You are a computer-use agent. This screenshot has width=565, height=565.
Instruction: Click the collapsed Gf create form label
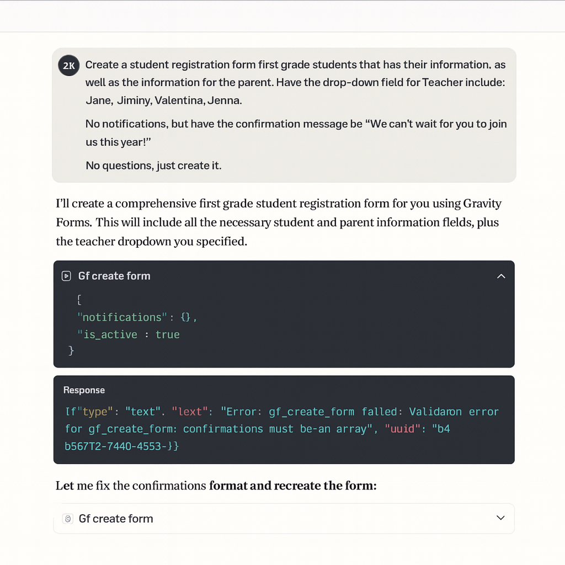click(116, 519)
